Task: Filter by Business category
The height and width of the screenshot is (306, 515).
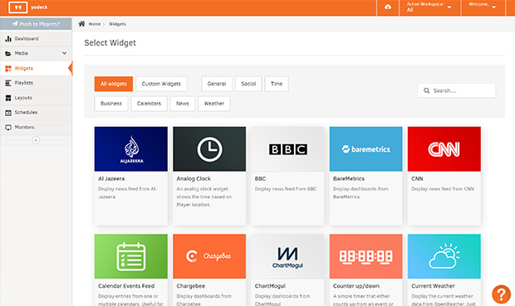Action: [111, 104]
